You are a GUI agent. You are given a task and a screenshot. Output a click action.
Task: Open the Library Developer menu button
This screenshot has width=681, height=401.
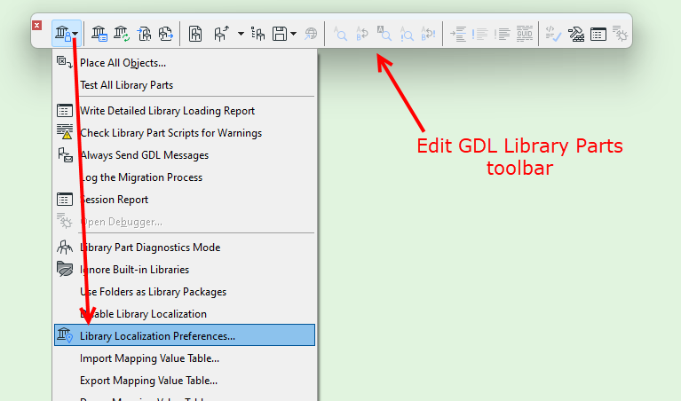[67, 34]
